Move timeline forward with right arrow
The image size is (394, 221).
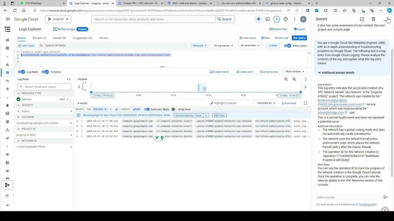305,87
